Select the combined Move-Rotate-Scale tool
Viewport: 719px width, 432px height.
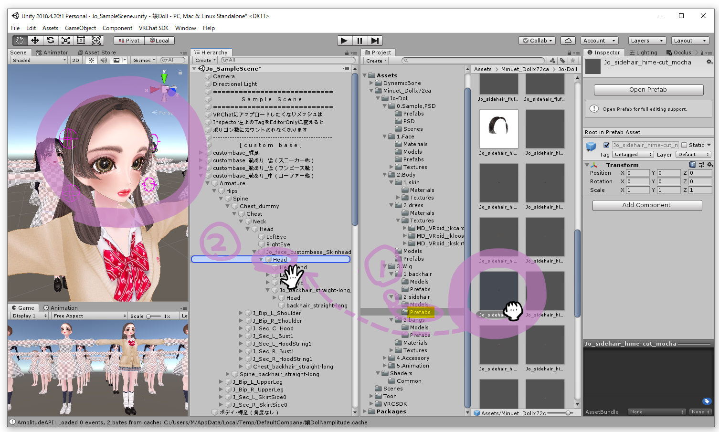click(x=96, y=41)
